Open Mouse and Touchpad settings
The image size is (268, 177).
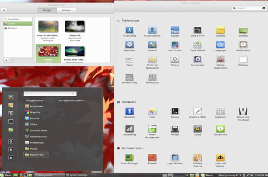click(x=243, y=111)
